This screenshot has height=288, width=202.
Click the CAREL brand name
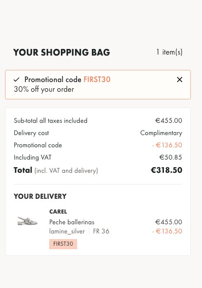click(x=58, y=212)
